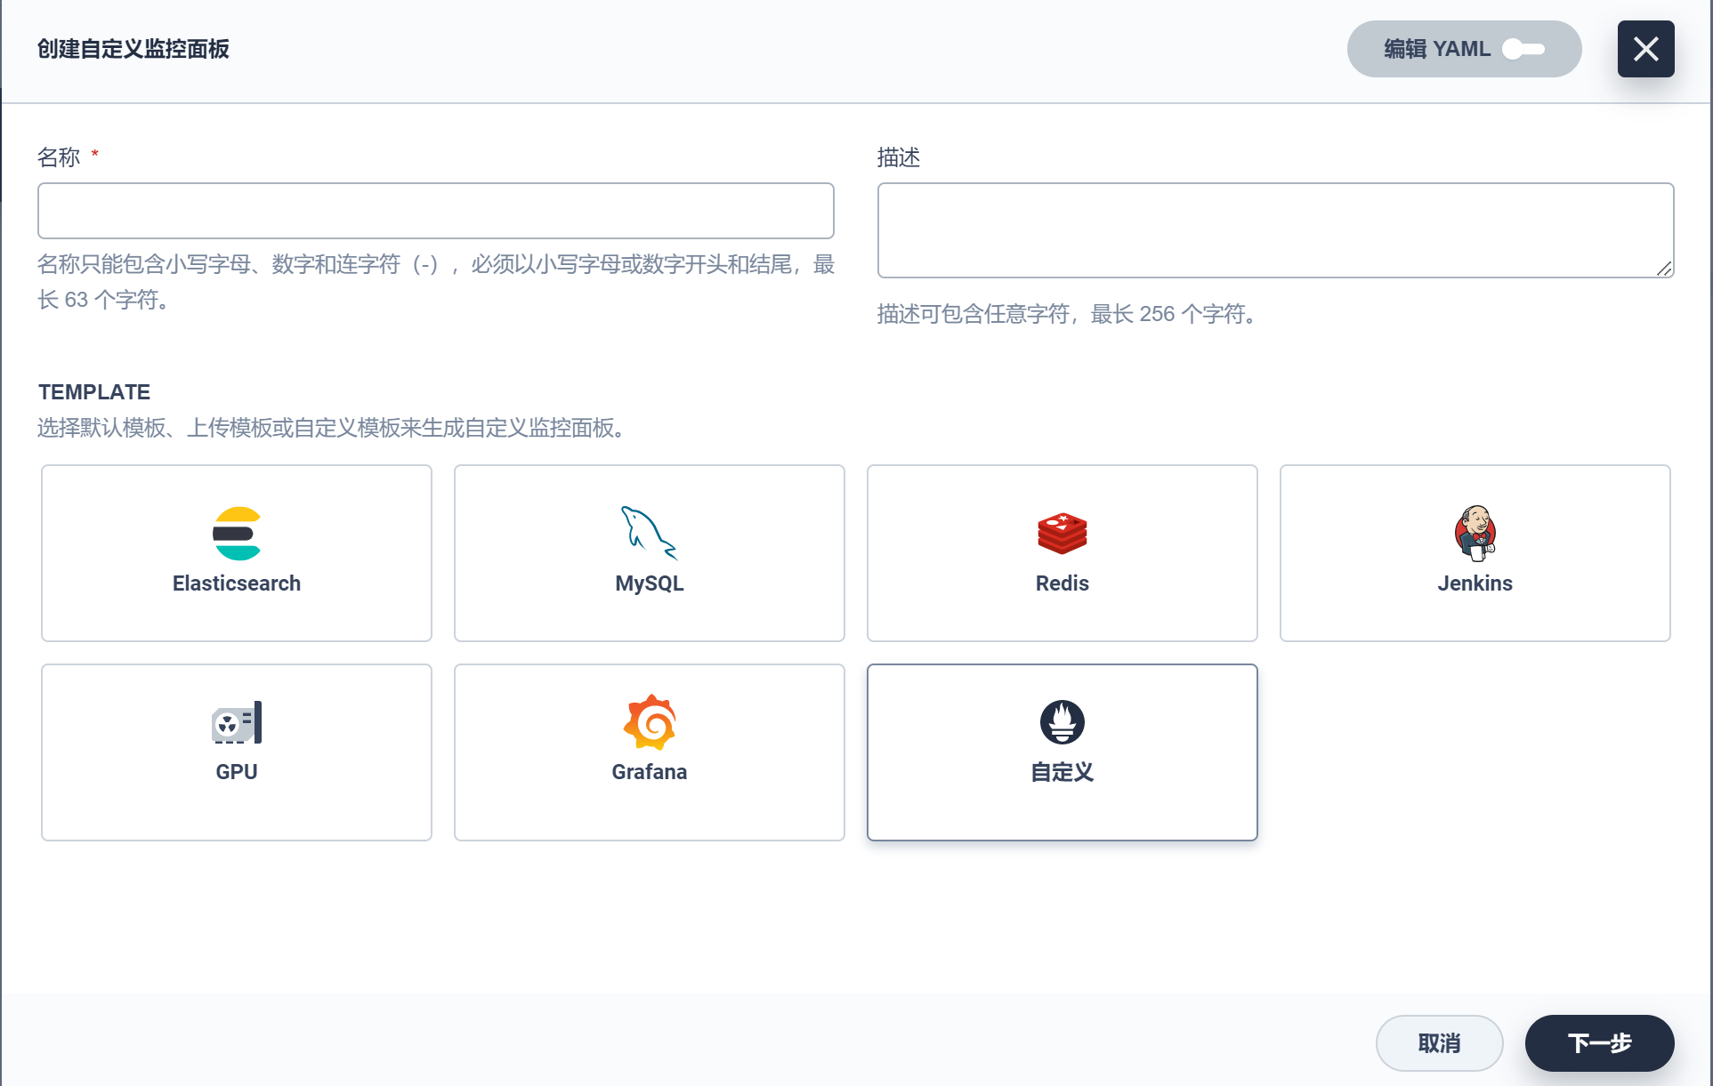The height and width of the screenshot is (1086, 1713).
Task: Close the dialog with the X button
Action: [1645, 49]
